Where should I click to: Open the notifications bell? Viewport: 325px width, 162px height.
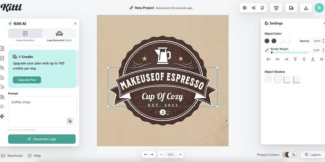pyautogui.click(x=262, y=8)
